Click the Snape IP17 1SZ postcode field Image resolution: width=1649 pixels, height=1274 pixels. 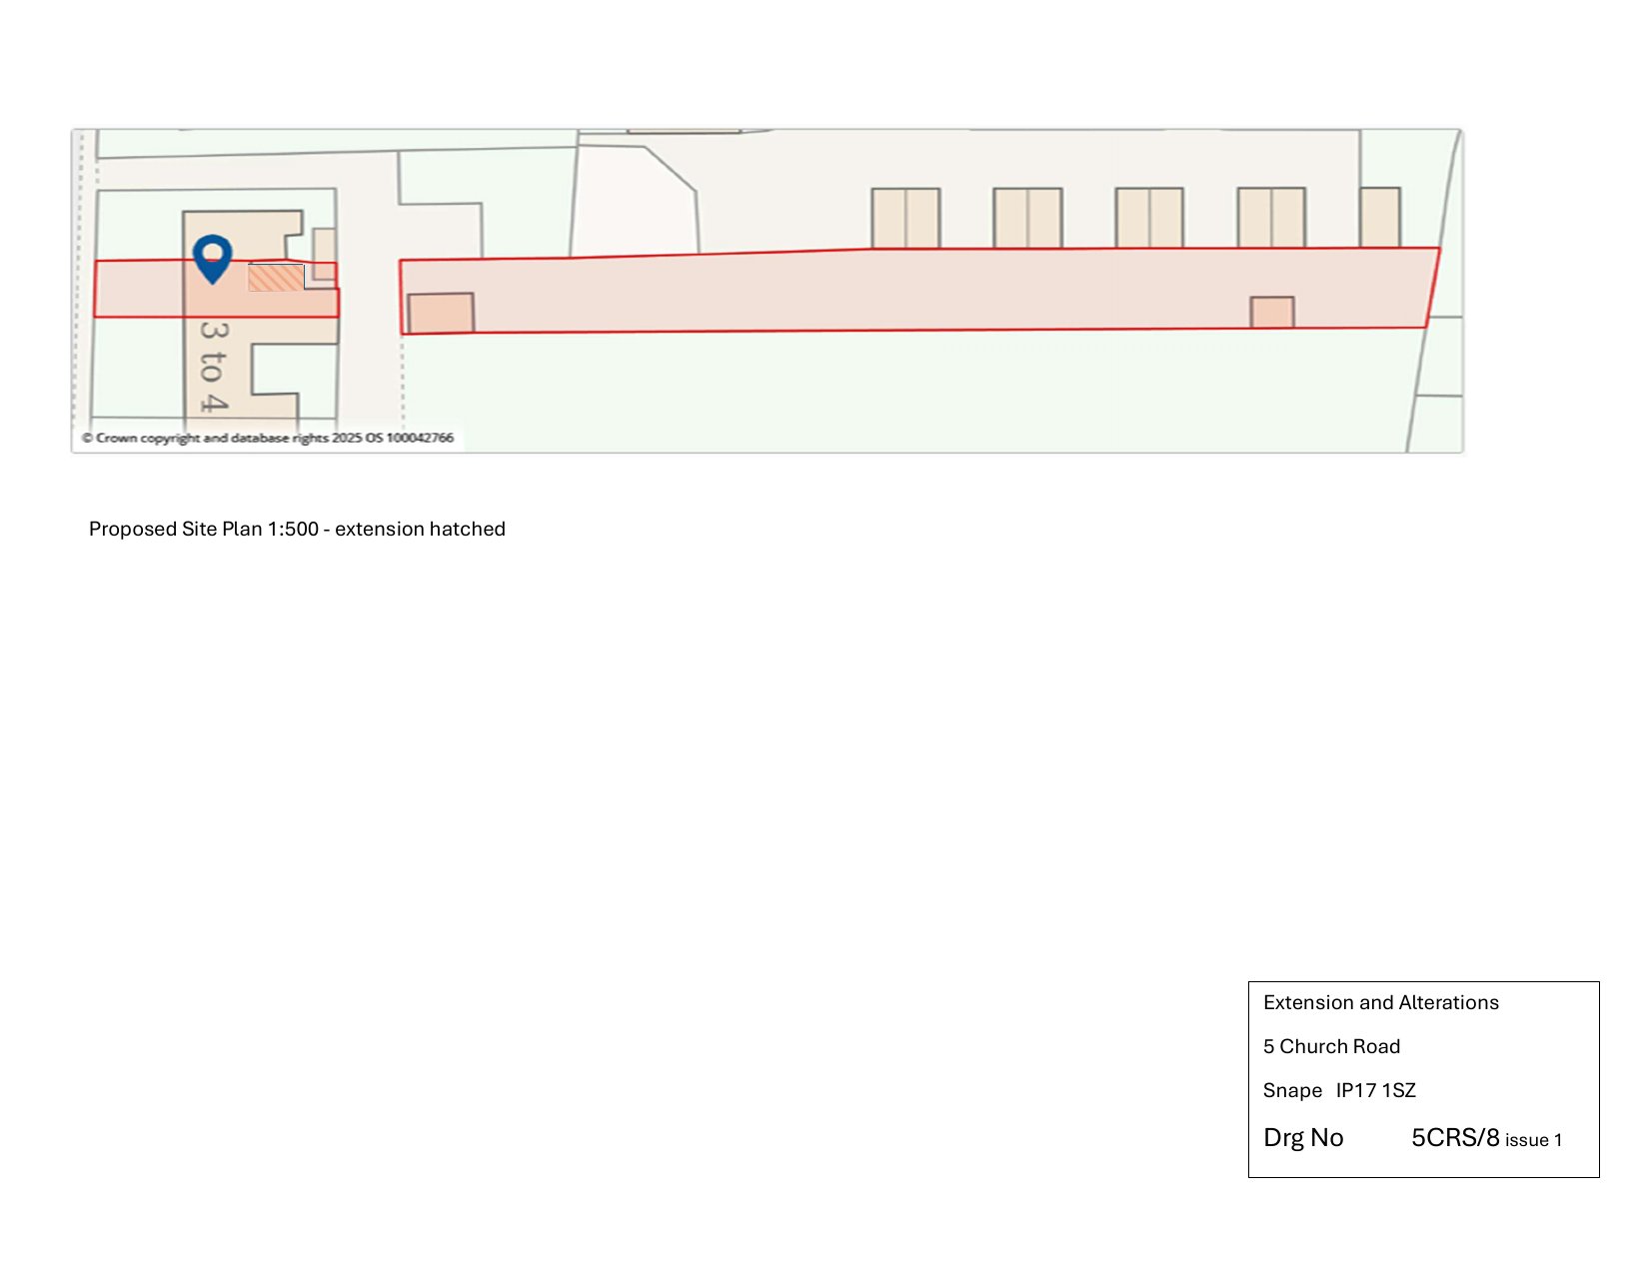tap(1339, 1091)
